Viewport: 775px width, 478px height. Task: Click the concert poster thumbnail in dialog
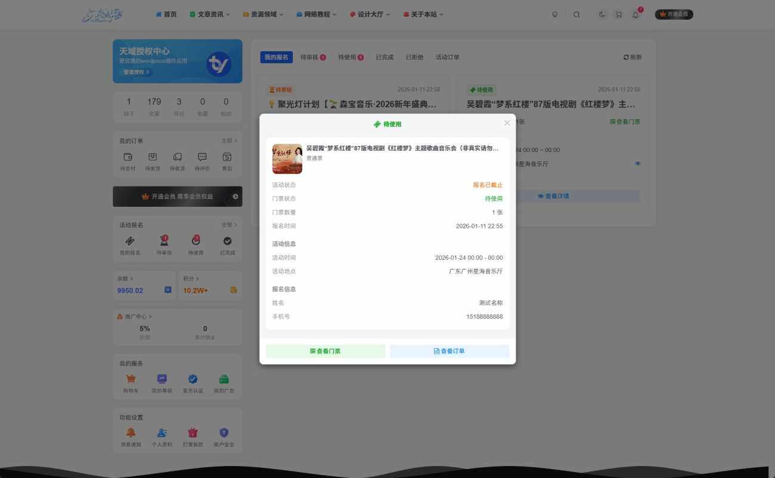click(x=287, y=159)
